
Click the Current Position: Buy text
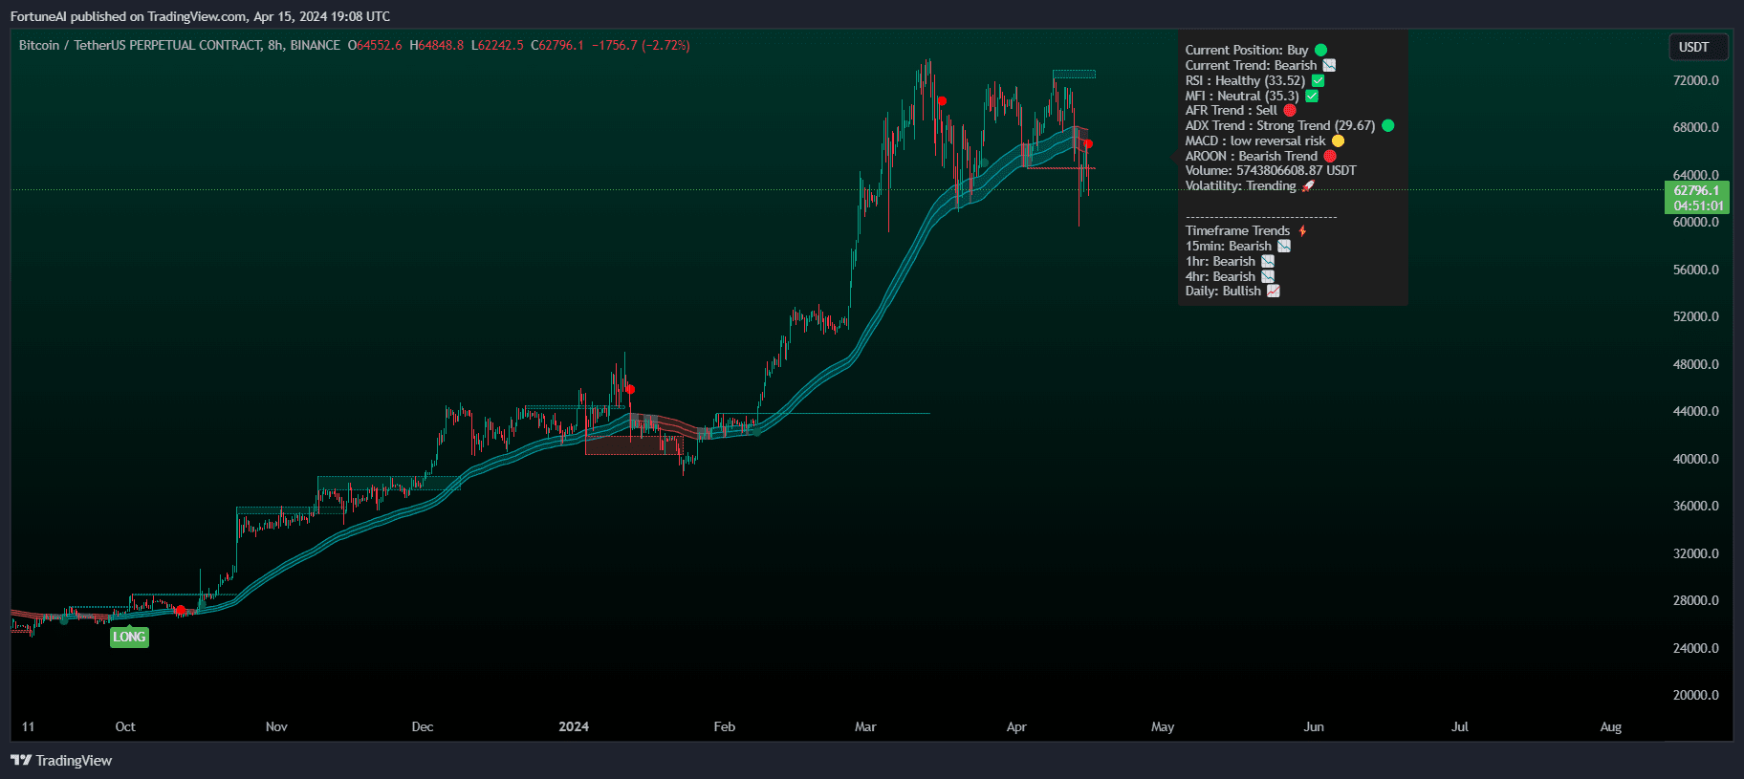click(1247, 50)
